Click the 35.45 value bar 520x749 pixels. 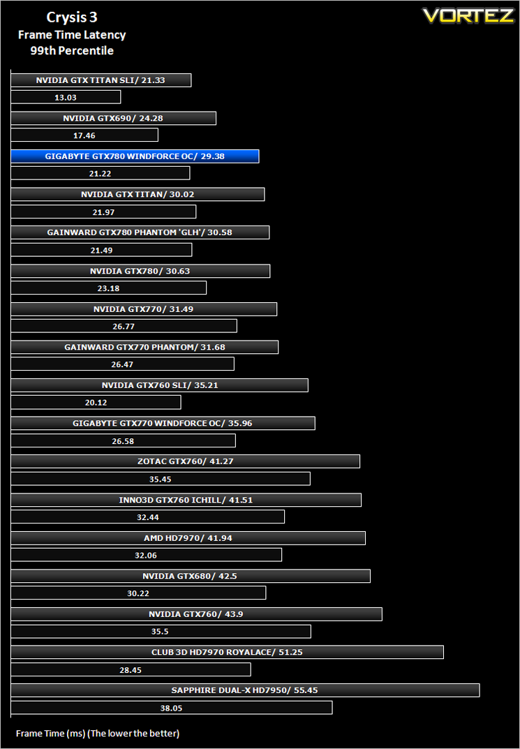point(161,479)
